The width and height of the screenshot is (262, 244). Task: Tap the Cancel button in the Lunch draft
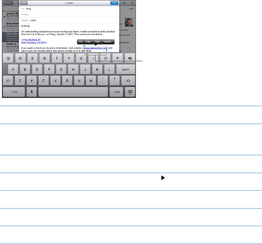(x=23, y=3)
